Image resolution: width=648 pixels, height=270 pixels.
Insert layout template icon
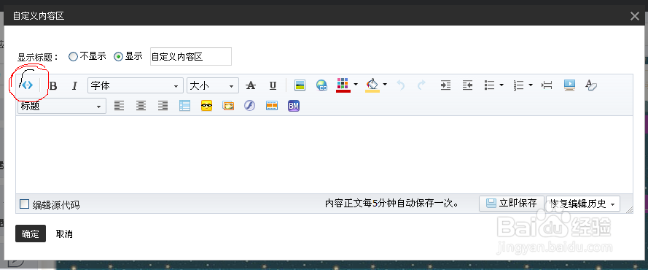coord(271,106)
